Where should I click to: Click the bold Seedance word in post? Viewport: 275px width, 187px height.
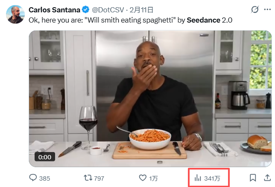click(x=203, y=20)
